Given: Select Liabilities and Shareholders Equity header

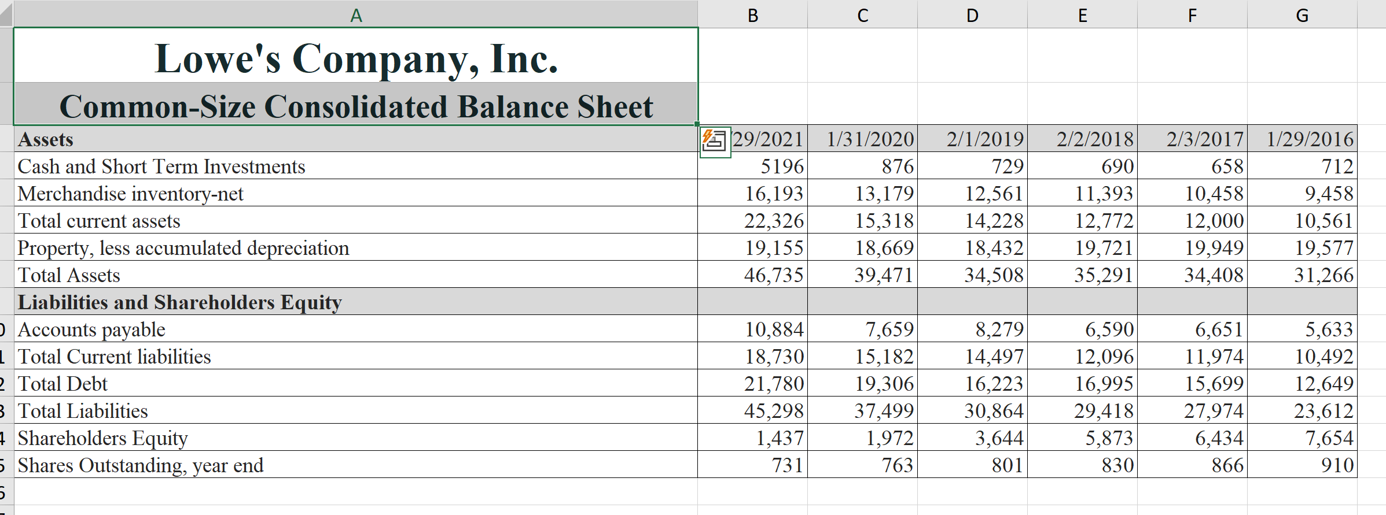Looking at the screenshot, I should pyautogui.click(x=356, y=302).
